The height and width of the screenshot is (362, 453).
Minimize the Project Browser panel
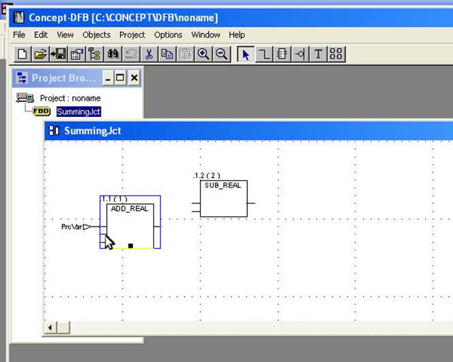[x=108, y=78]
